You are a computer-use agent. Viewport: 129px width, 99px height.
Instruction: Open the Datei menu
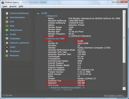tap(5, 6)
